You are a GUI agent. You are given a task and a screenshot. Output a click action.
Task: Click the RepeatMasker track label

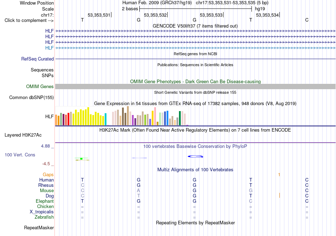click(x=39, y=228)
